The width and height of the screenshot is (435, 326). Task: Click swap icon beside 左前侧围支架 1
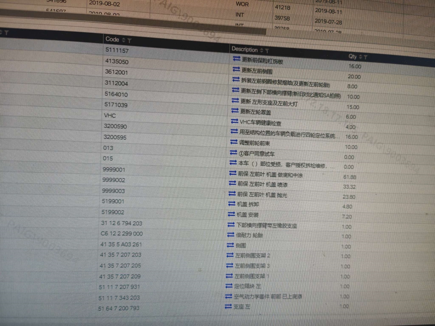tap(229, 276)
